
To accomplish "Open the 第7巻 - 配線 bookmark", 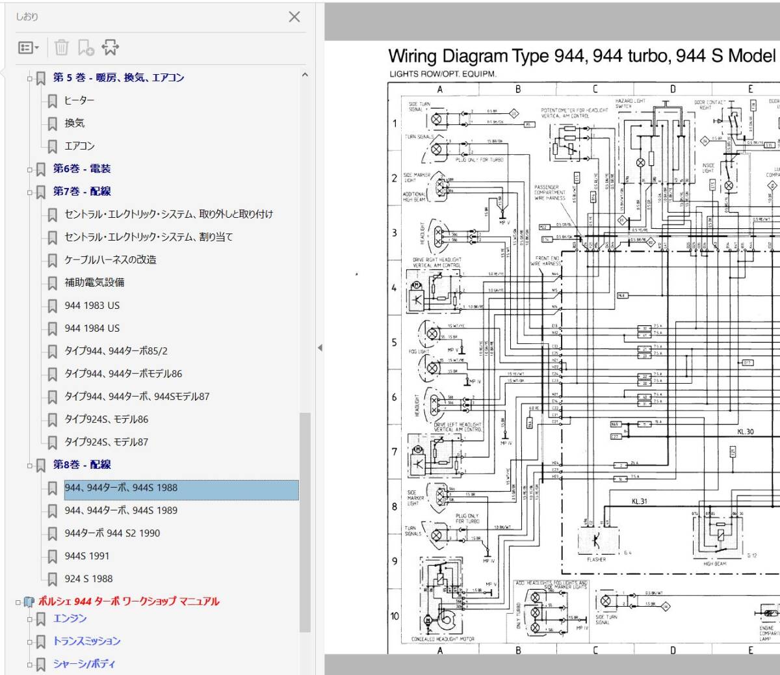I will pyautogui.click(x=82, y=191).
